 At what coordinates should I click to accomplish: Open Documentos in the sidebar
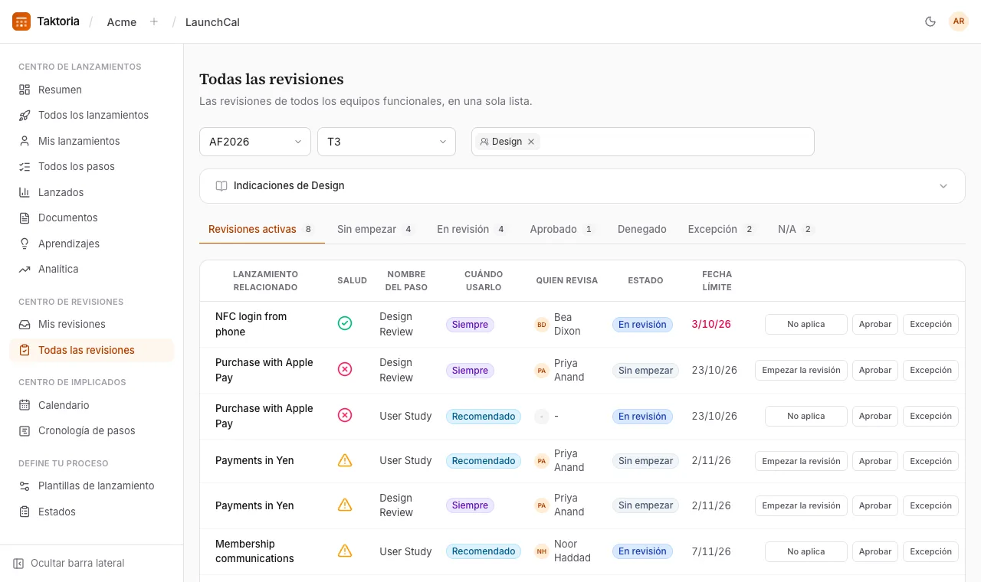(x=92, y=217)
